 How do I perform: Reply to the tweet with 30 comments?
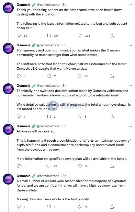coord(19,36)
